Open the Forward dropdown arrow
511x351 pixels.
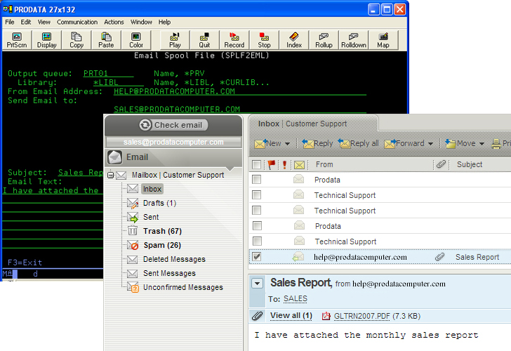coord(430,144)
